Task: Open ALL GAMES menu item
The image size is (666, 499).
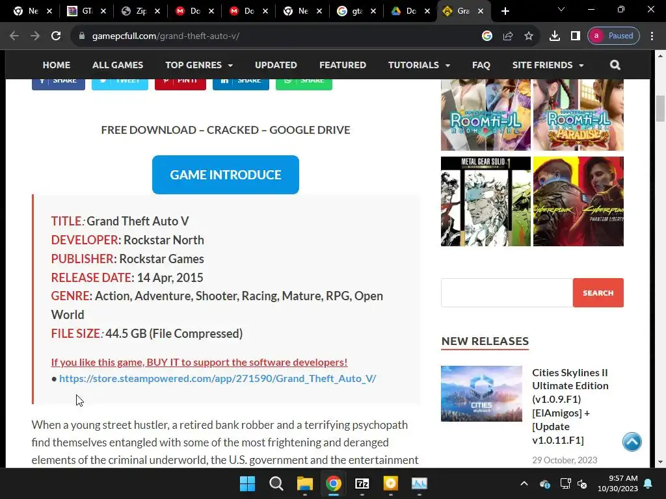Action: click(118, 65)
